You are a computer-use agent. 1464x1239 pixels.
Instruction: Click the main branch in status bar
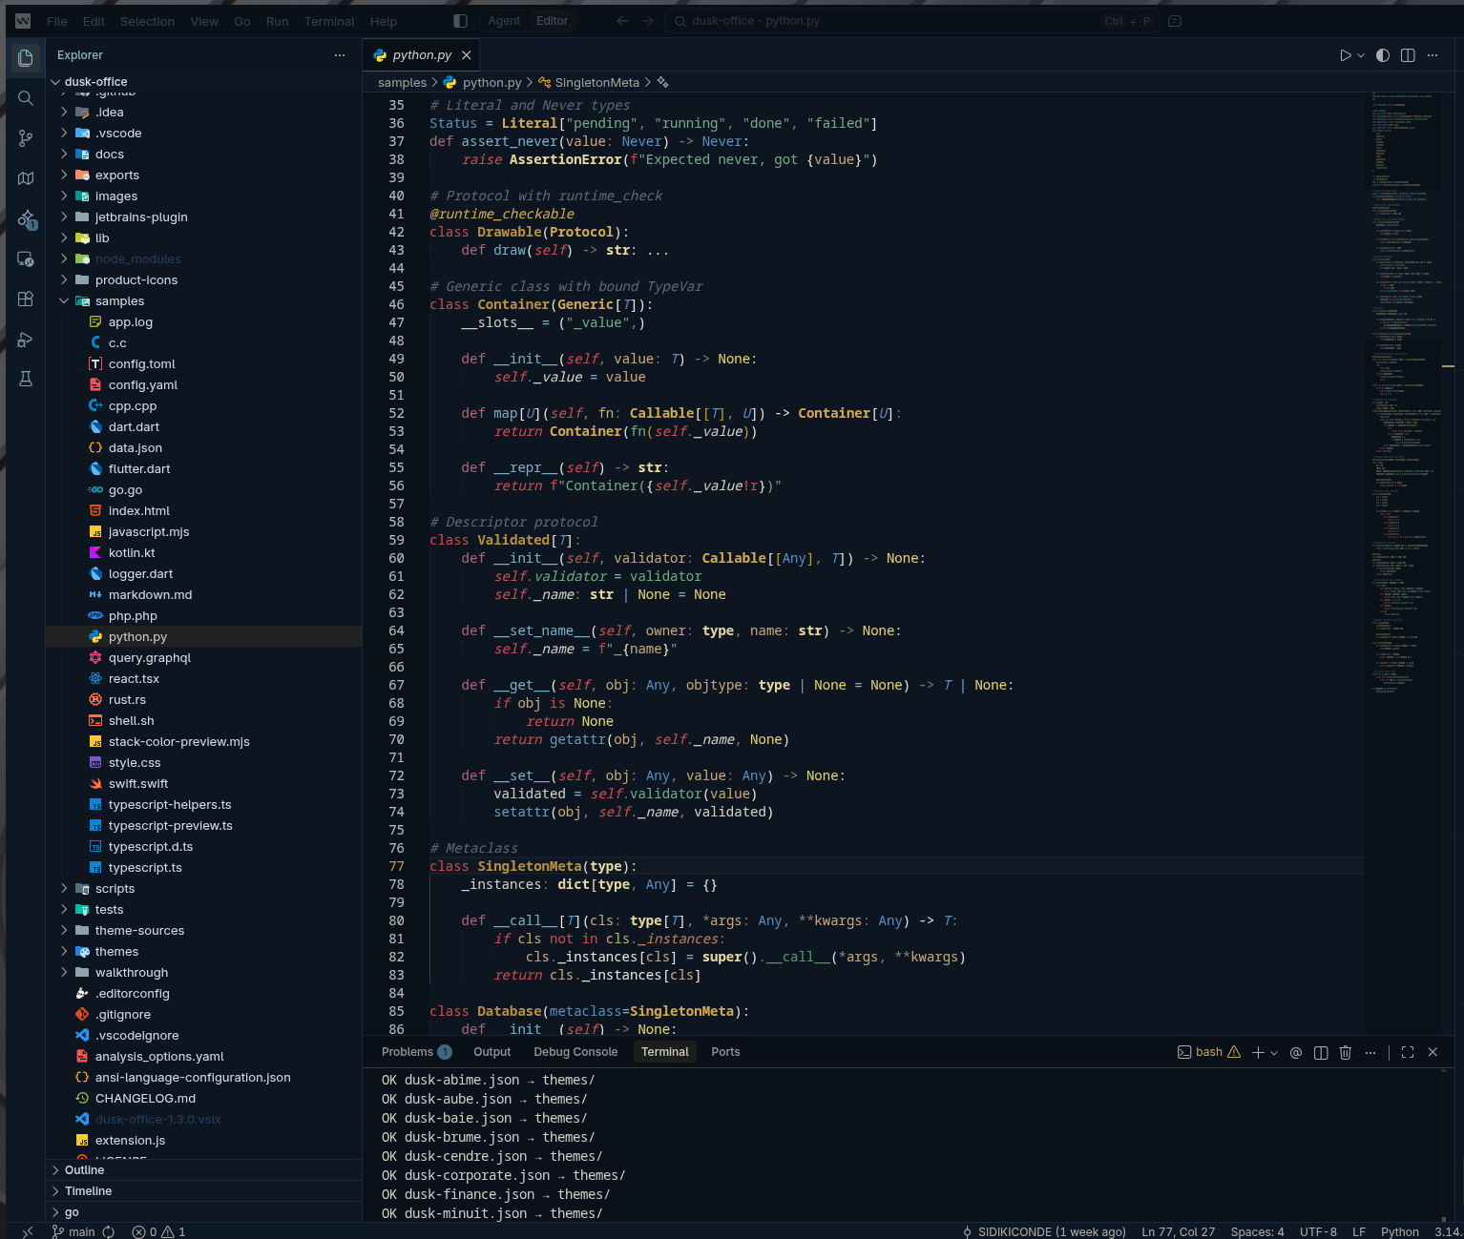point(73,1231)
